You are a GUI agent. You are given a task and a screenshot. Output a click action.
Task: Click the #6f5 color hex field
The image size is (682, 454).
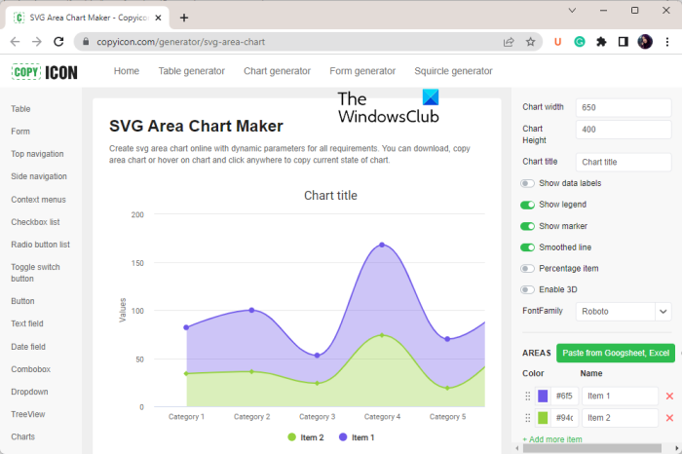564,397
